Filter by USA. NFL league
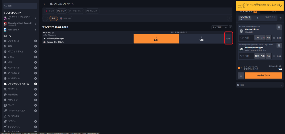 (x=65, y=18)
